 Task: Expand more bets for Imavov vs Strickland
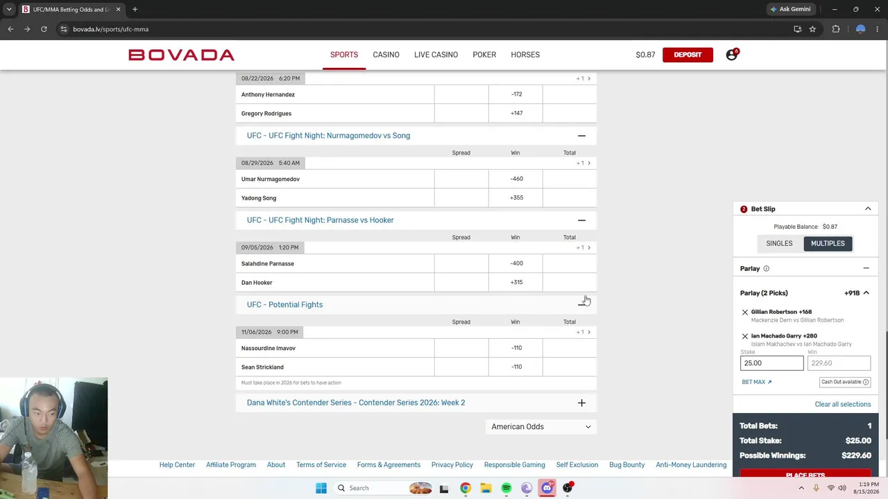click(x=583, y=332)
